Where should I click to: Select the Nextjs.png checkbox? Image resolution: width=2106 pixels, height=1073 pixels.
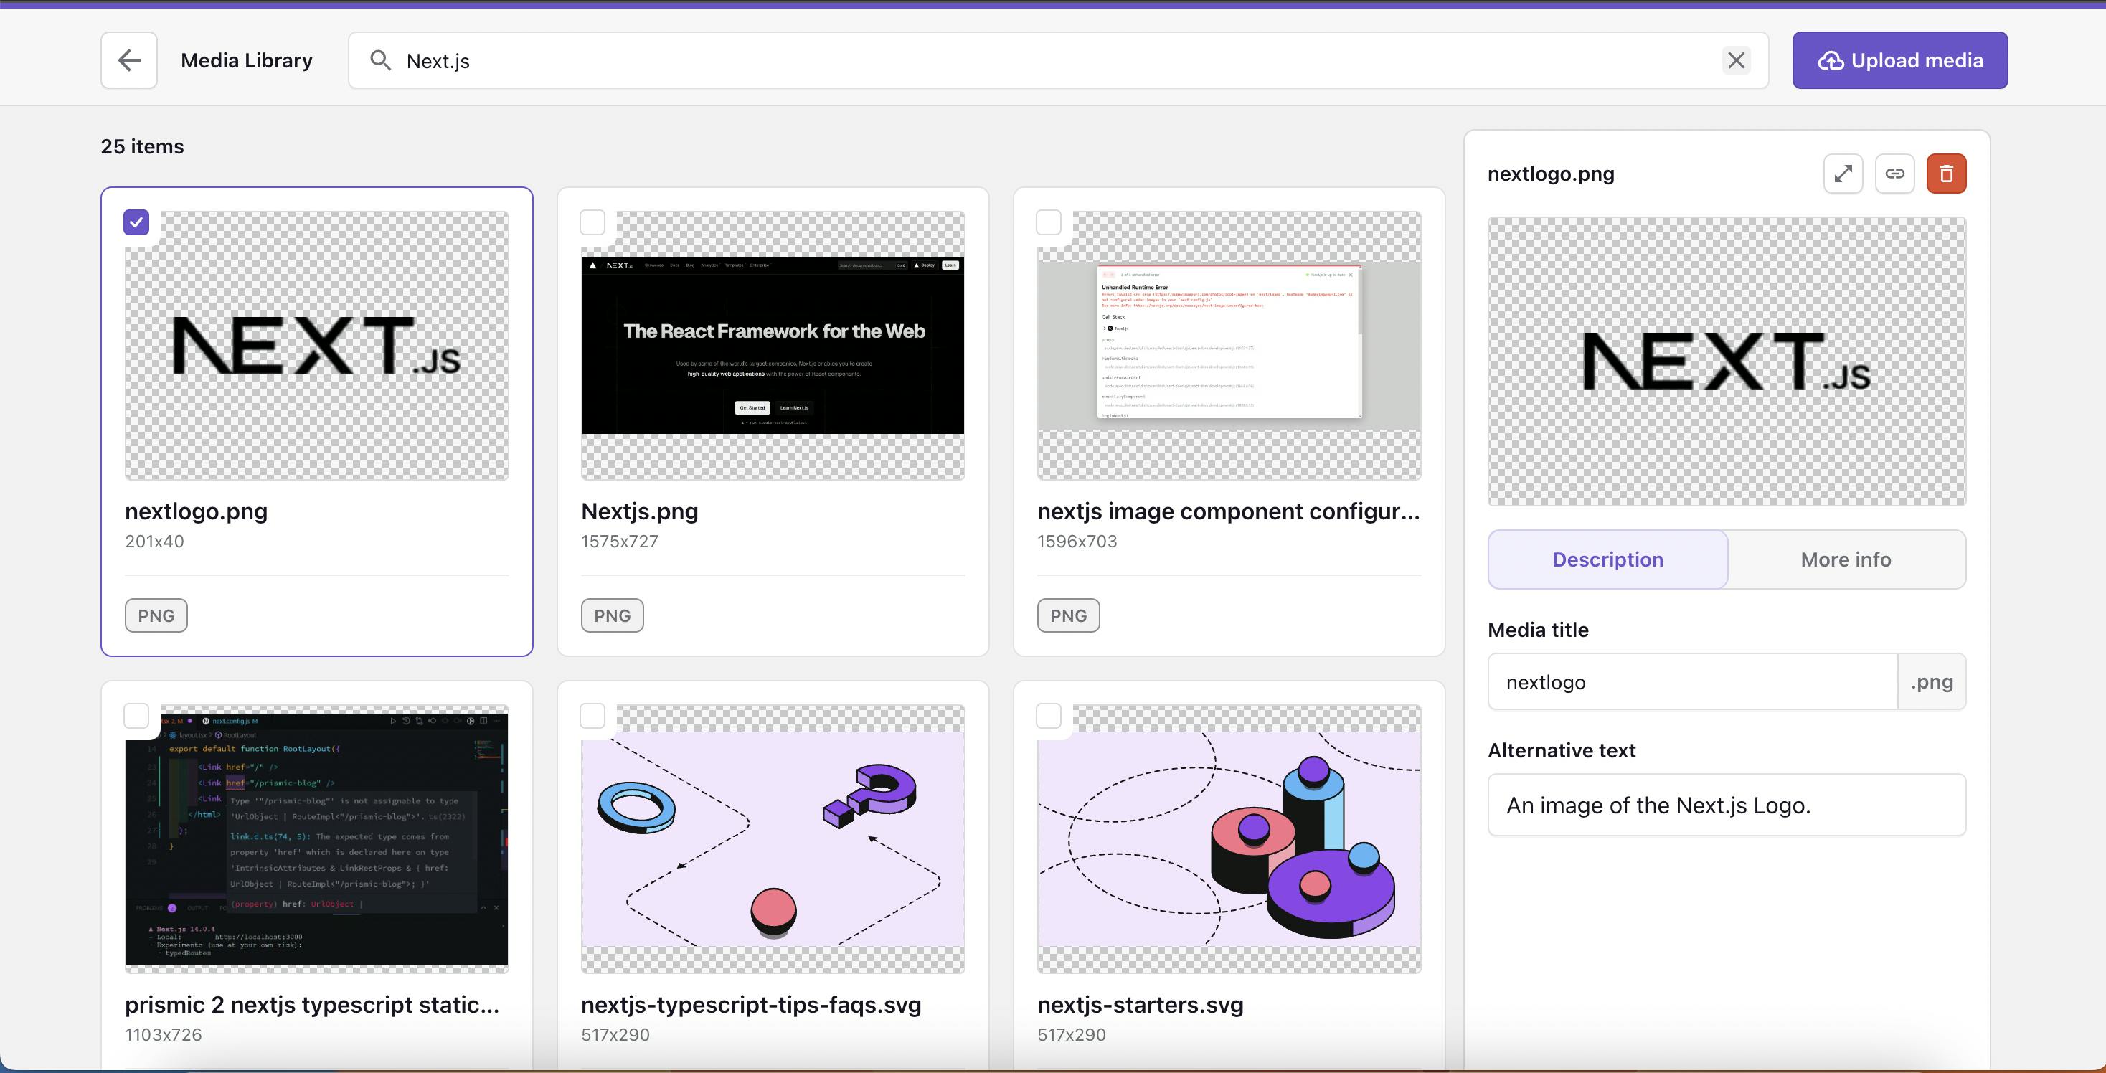pos(592,222)
